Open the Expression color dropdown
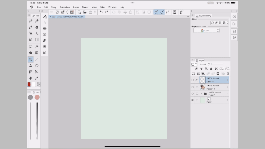Image resolution: width=265 pixels, height=149 pixels. [x=206, y=30]
